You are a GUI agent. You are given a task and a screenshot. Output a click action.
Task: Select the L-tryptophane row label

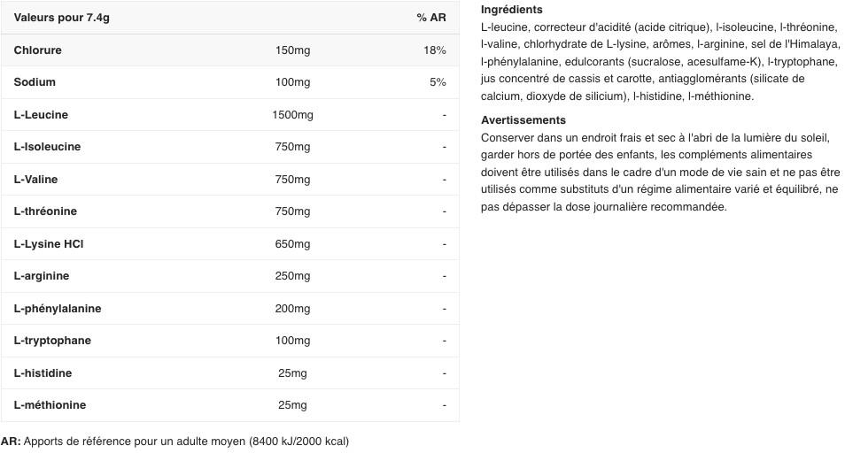click(x=52, y=341)
